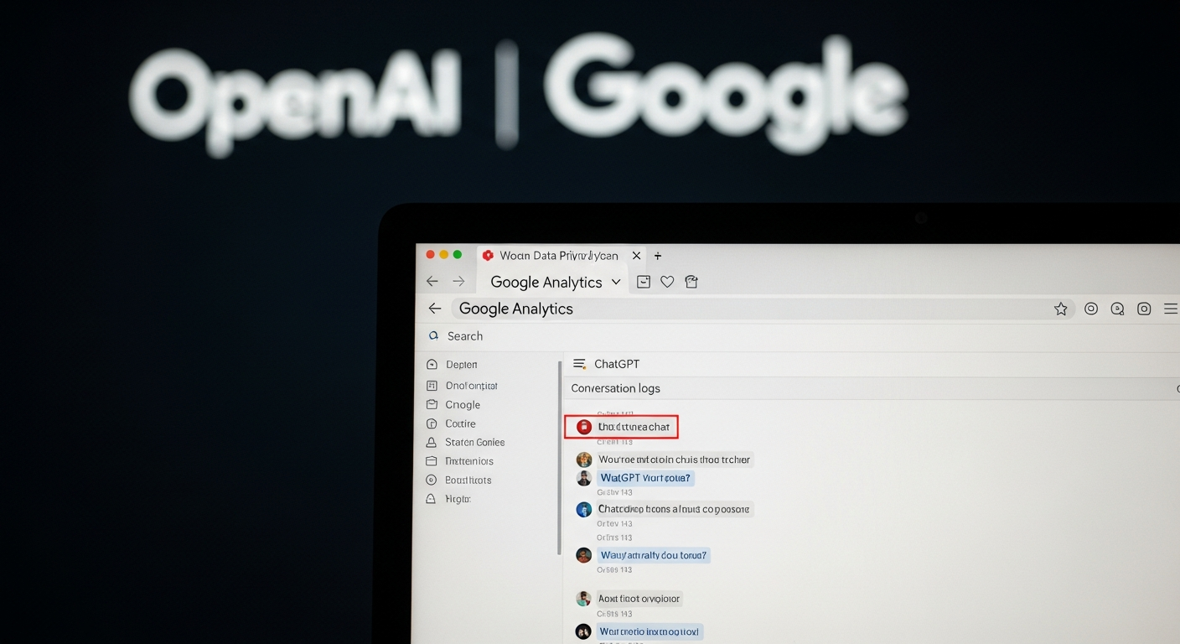Expand the Google Analytics dropdown chevron
Screen dimensions: 1180x644
[616, 282]
